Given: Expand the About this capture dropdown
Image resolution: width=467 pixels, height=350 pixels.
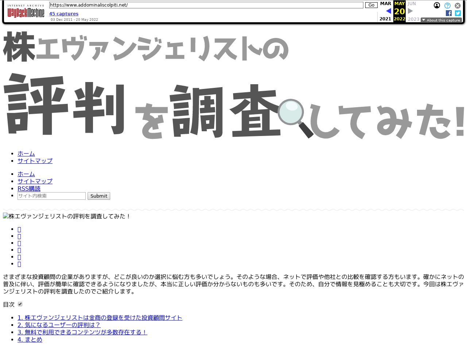Looking at the screenshot, I should (x=441, y=20).
